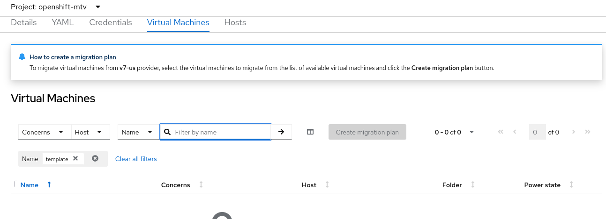The width and height of the screenshot is (606, 219).
Task: Open the Host filter dropdown
Action: tap(90, 132)
